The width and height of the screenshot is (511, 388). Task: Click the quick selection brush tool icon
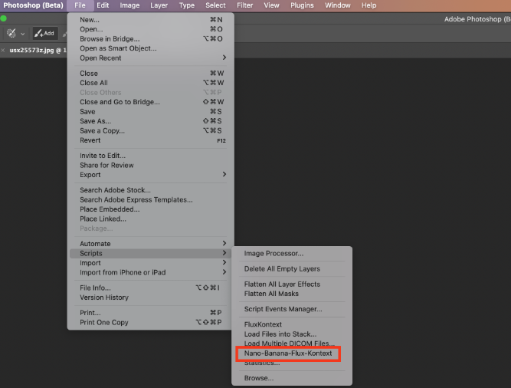click(x=11, y=33)
